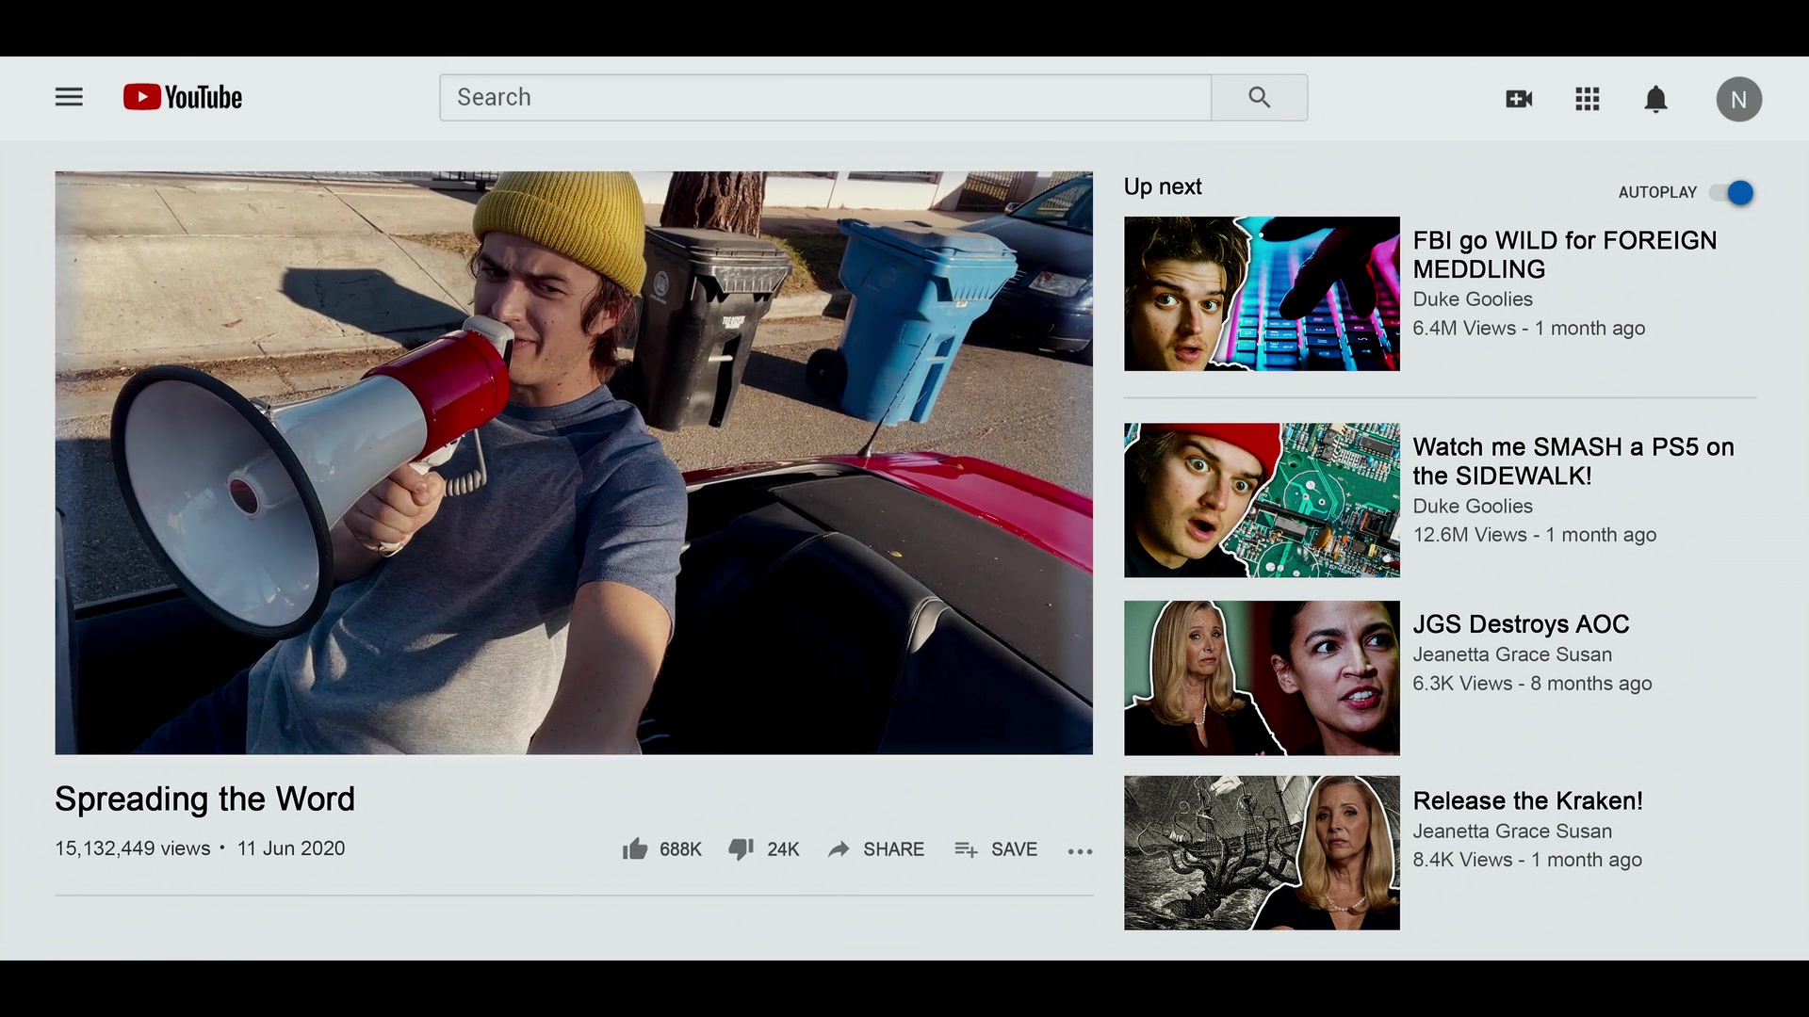Open the YouTube apps grid
Image resolution: width=1809 pixels, height=1017 pixels.
1588,99
